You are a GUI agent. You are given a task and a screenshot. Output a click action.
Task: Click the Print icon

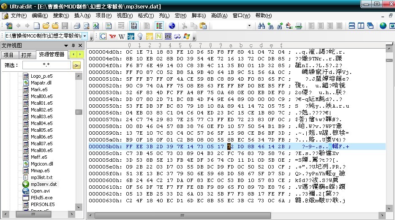[77, 26]
